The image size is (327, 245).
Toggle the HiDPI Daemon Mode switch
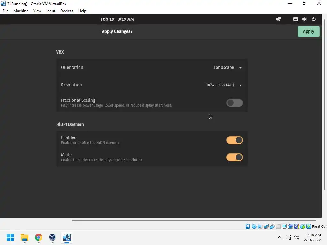[235, 157]
